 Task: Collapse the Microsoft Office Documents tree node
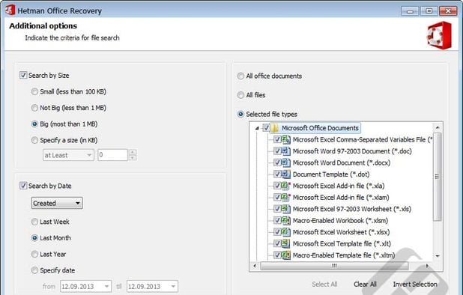[x=257, y=128]
